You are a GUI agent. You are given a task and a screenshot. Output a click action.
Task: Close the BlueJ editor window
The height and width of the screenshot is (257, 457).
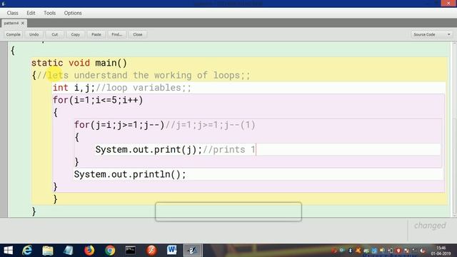tap(448, 3)
